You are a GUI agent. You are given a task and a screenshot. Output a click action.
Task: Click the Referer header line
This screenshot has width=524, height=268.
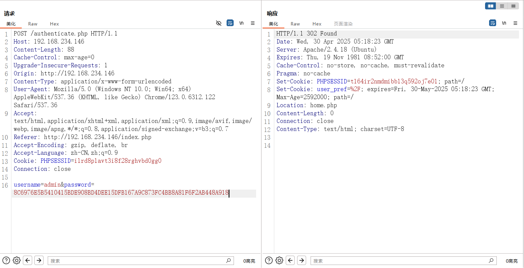coord(83,137)
